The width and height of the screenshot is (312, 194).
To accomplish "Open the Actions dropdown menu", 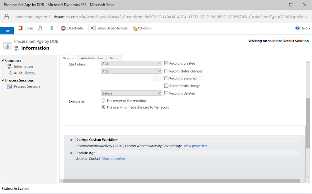I will pos(142,28).
